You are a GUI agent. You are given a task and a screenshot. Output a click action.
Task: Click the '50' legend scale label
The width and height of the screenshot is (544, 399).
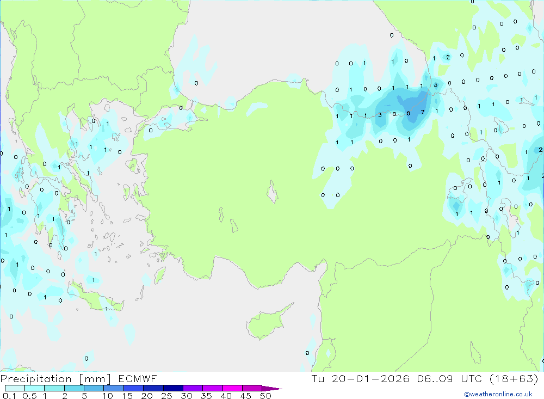pos(265,396)
